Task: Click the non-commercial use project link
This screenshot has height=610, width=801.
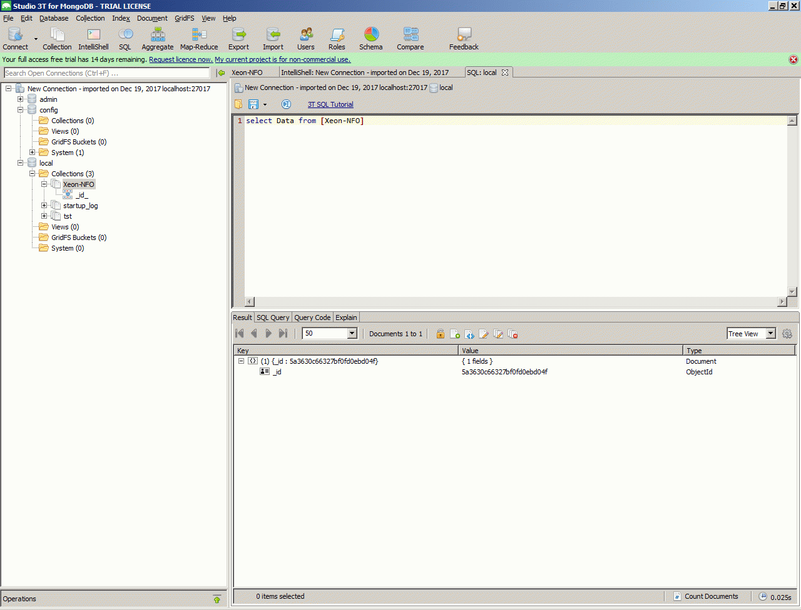Action: (283, 59)
